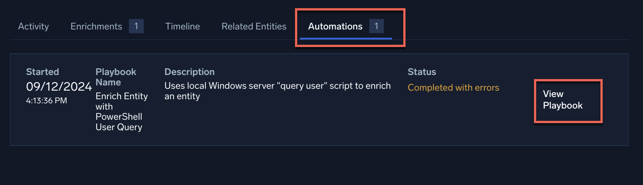The width and height of the screenshot is (643, 185).
Task: Select the Related Entities tab
Action: coord(254,26)
